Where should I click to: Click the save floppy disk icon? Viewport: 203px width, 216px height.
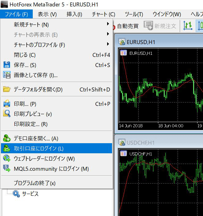point(7,65)
